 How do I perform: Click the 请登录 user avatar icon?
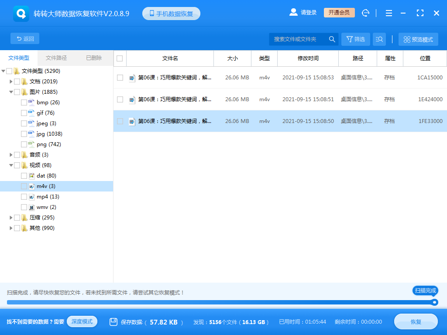tap(293, 12)
